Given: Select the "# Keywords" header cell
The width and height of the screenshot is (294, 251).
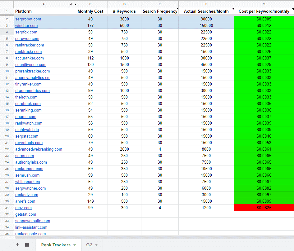Looking at the screenshot, I should pos(125,11).
